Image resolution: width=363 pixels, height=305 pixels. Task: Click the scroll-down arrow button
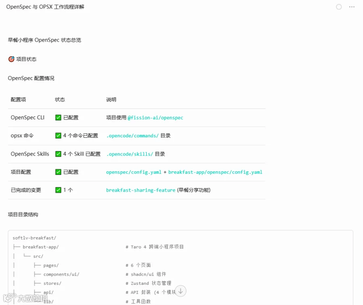pos(181,291)
